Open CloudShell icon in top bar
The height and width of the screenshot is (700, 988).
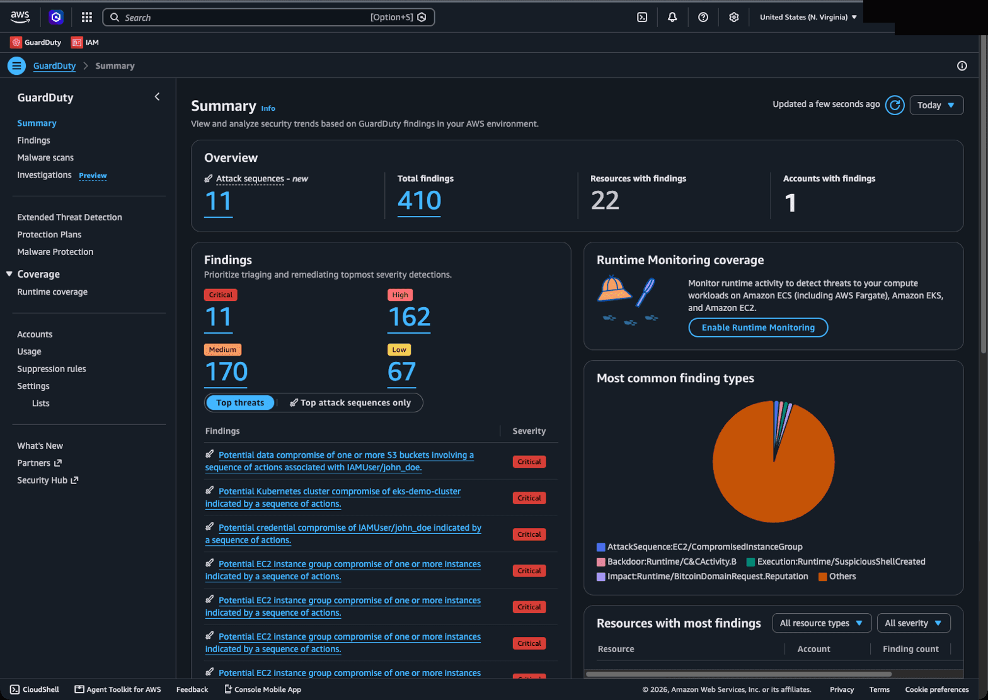pos(642,17)
